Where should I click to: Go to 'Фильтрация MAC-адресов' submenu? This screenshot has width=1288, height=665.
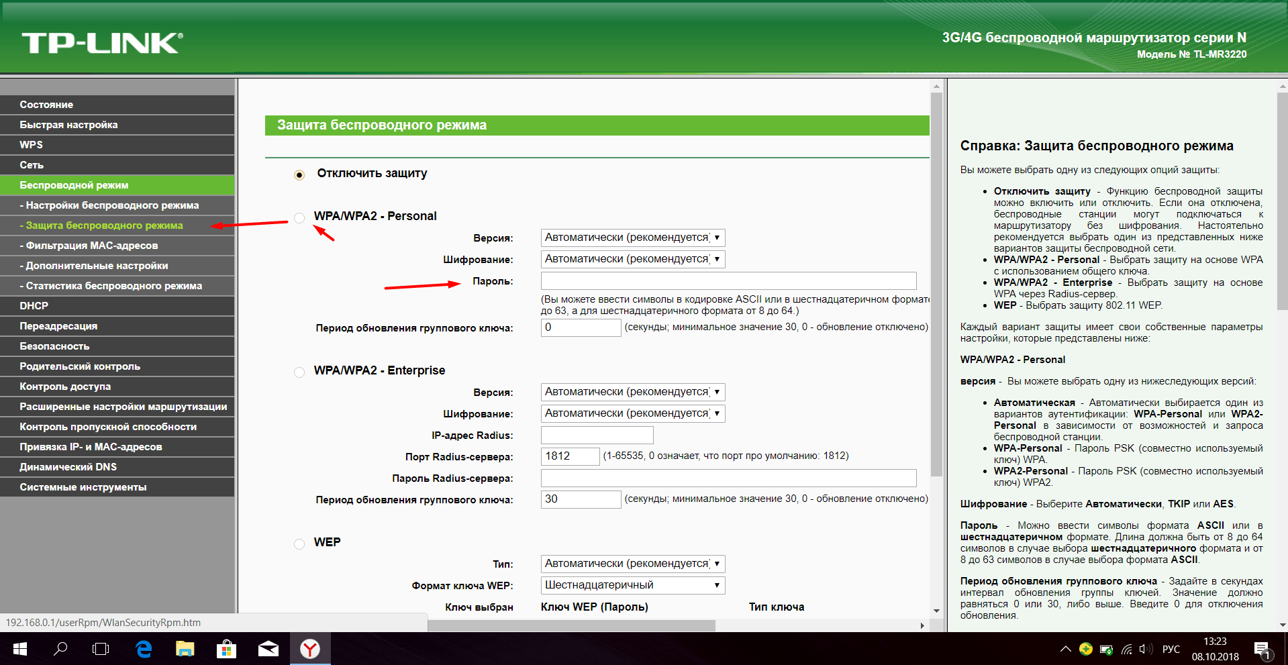117,246
